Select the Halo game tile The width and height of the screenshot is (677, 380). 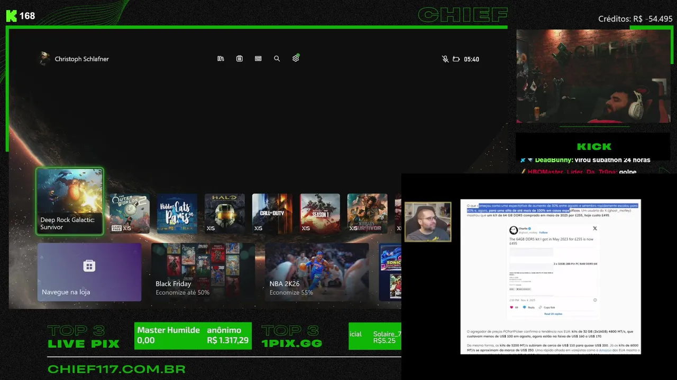click(x=224, y=213)
